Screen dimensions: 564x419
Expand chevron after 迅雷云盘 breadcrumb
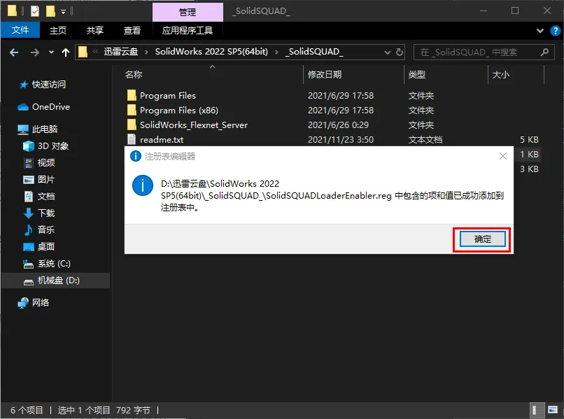click(x=146, y=52)
